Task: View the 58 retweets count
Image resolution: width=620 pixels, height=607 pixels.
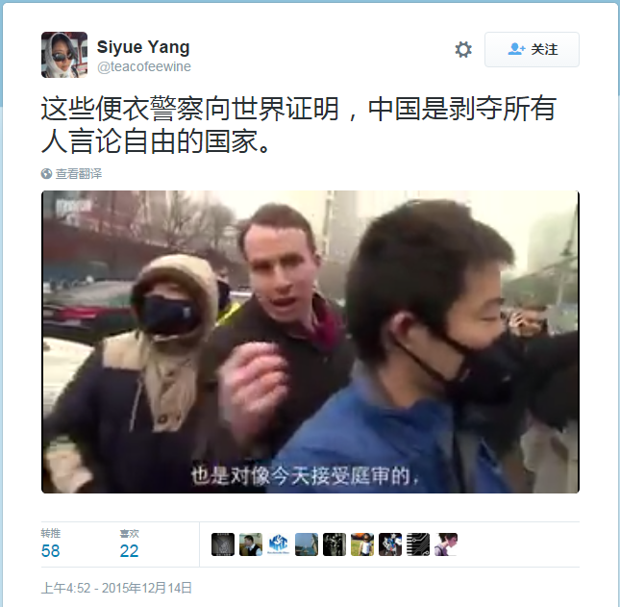Action: (x=51, y=544)
